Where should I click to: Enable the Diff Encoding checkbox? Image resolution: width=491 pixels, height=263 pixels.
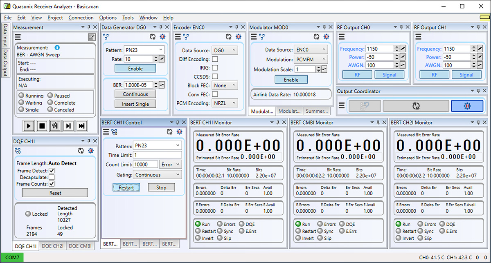[215, 59]
